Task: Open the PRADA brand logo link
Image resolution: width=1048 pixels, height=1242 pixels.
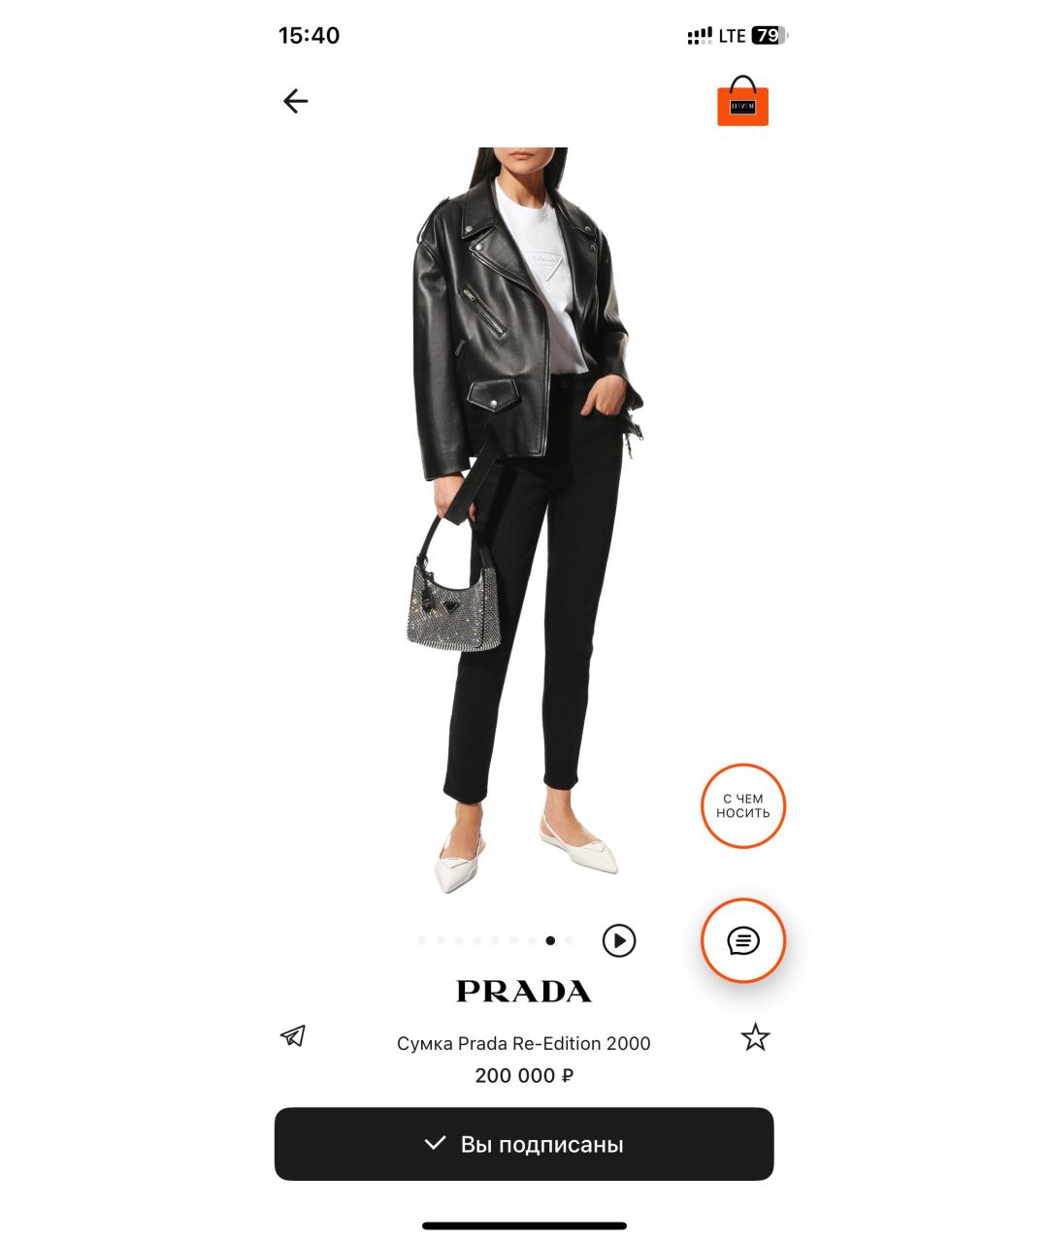Action: pyautogui.click(x=524, y=992)
